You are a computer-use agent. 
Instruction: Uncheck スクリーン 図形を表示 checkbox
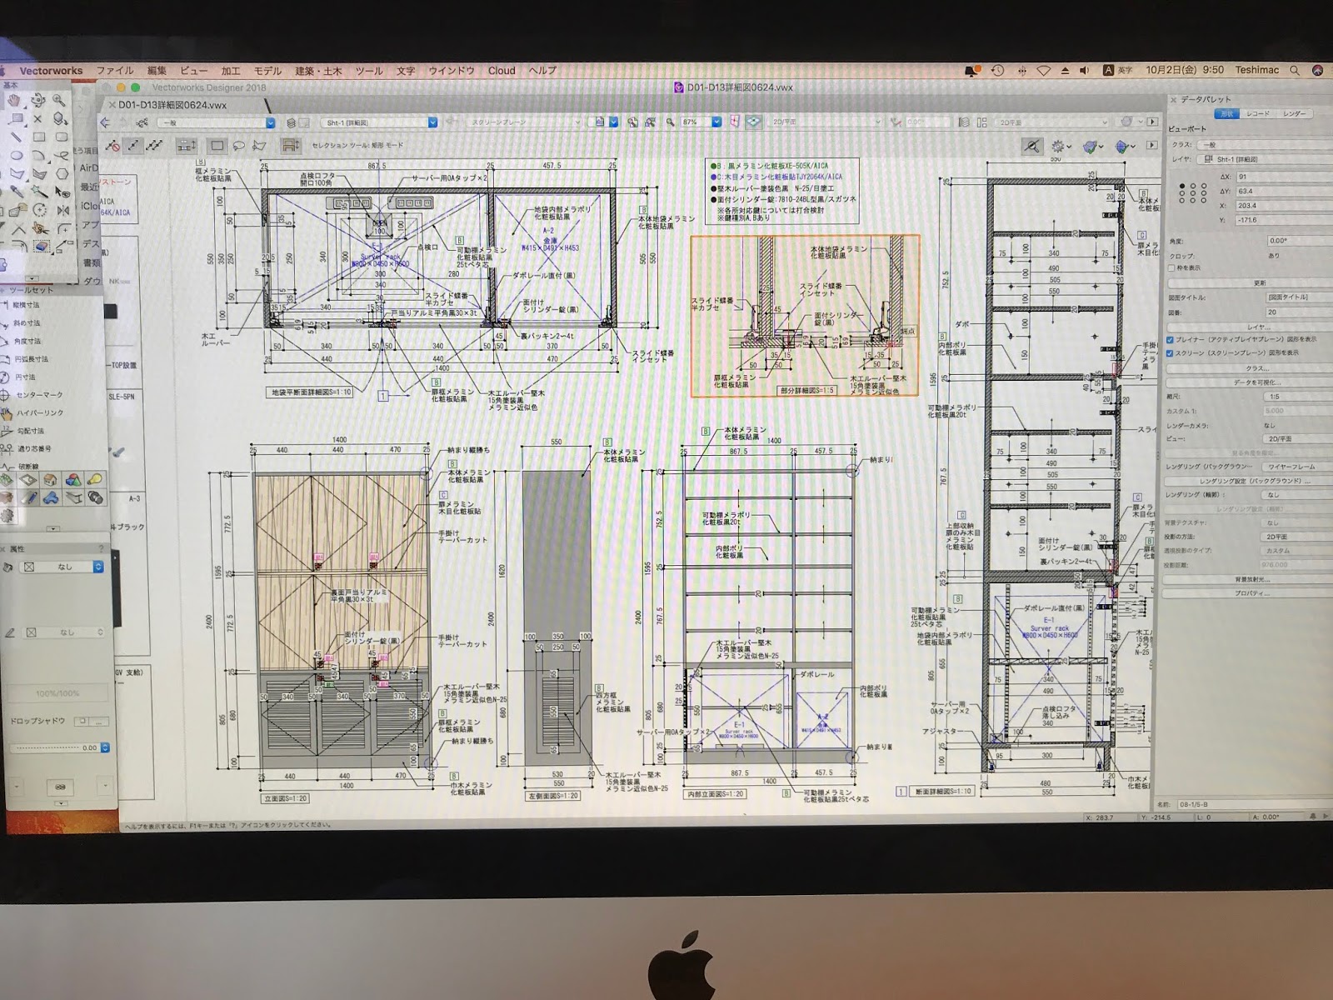[x=1170, y=353]
